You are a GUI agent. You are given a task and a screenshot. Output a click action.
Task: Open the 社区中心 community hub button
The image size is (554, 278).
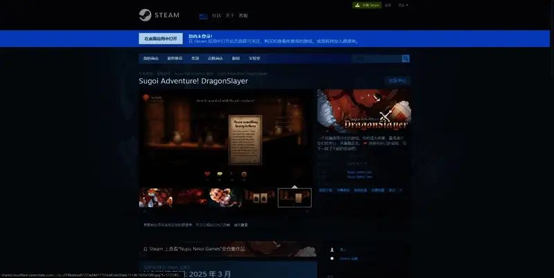click(397, 81)
